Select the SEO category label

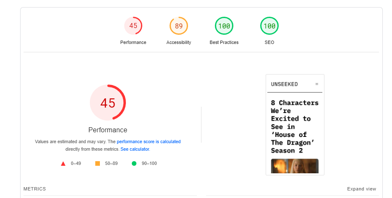[x=269, y=42]
